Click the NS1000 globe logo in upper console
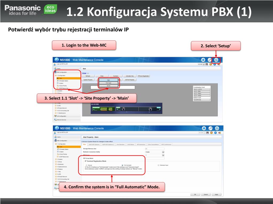The height and width of the screenshot is (204, 273). [57, 60]
